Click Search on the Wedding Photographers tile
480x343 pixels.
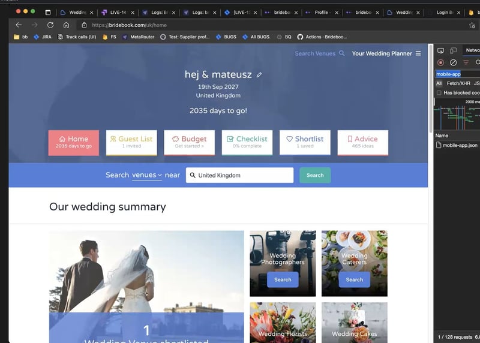pos(283,279)
